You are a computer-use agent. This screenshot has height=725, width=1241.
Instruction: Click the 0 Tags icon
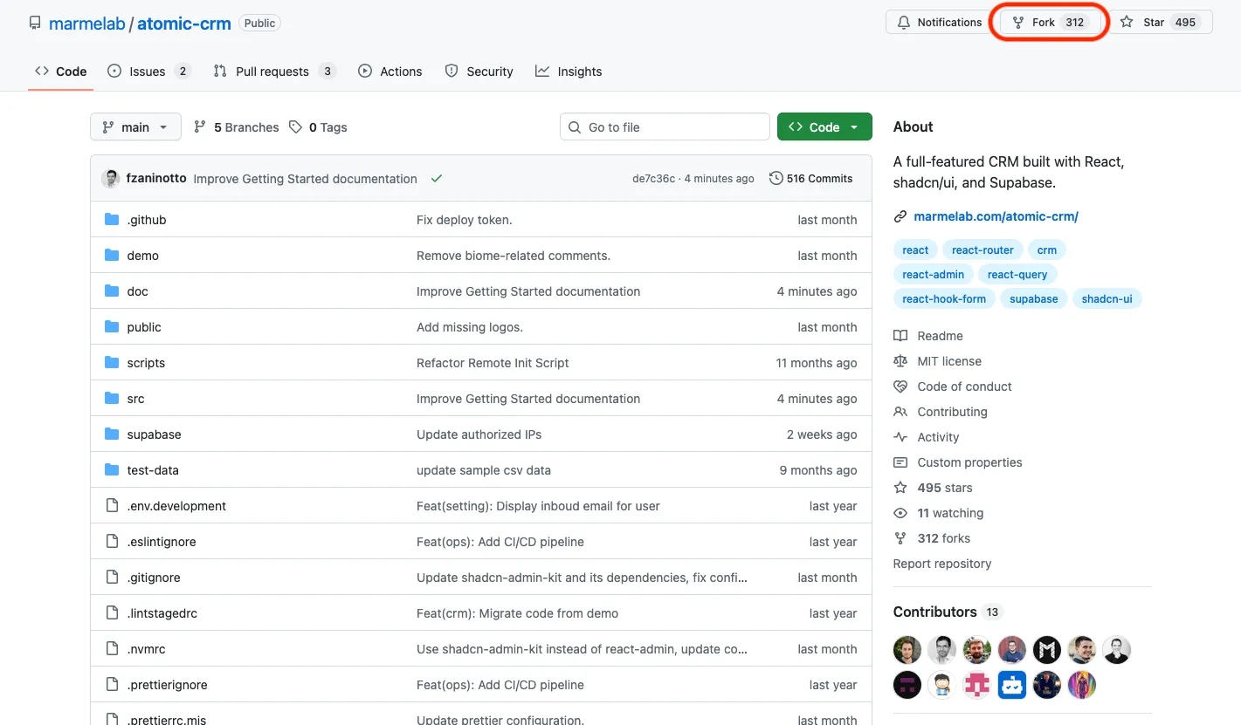(296, 127)
